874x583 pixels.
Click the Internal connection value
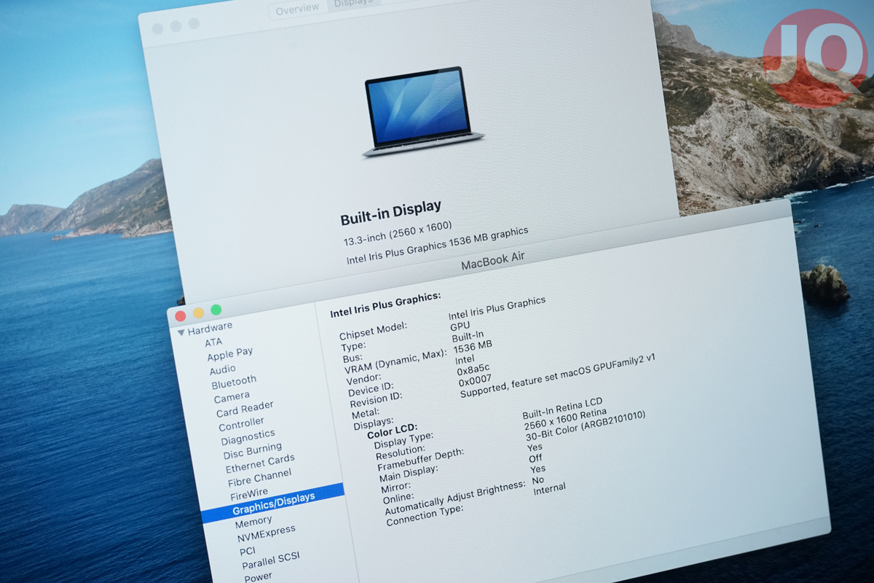coord(549,489)
